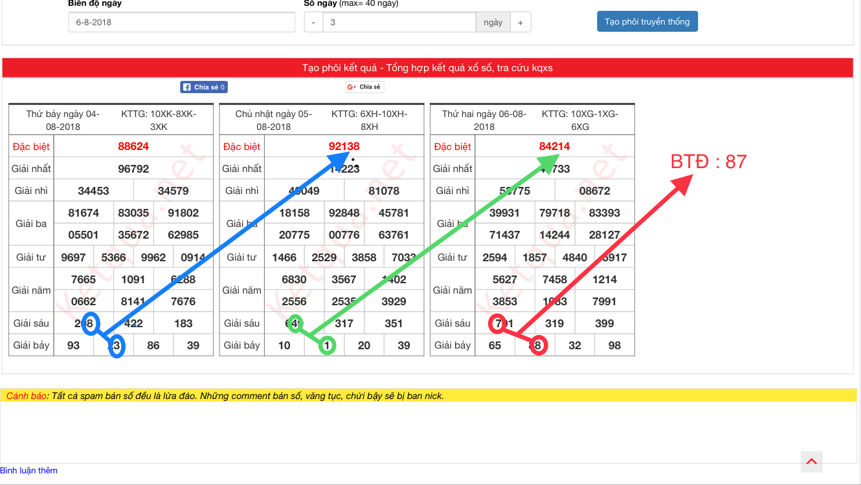Select first prize number 96792
The height and width of the screenshot is (485, 861).
click(133, 169)
